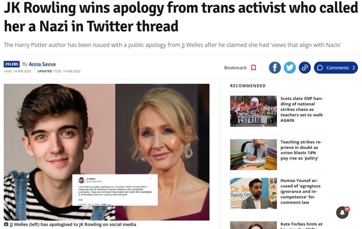The height and width of the screenshot is (229, 362).
Task: Open the Comments 2 button
Action: pos(336,67)
